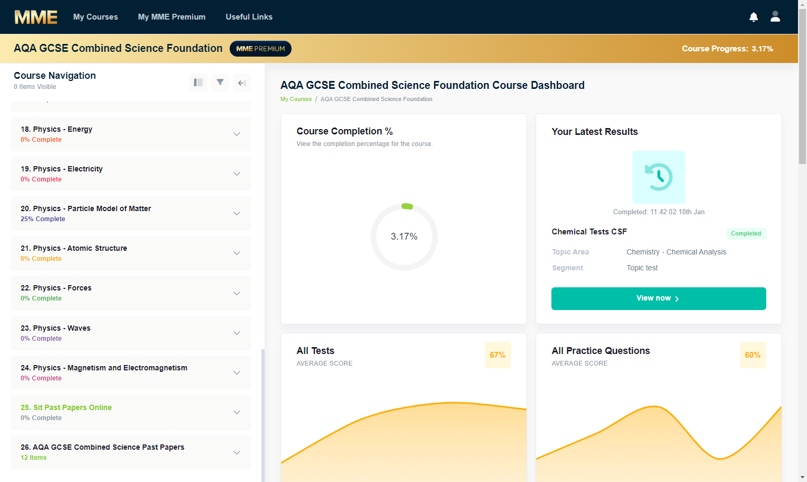Open the My Courses menu

[x=96, y=17]
